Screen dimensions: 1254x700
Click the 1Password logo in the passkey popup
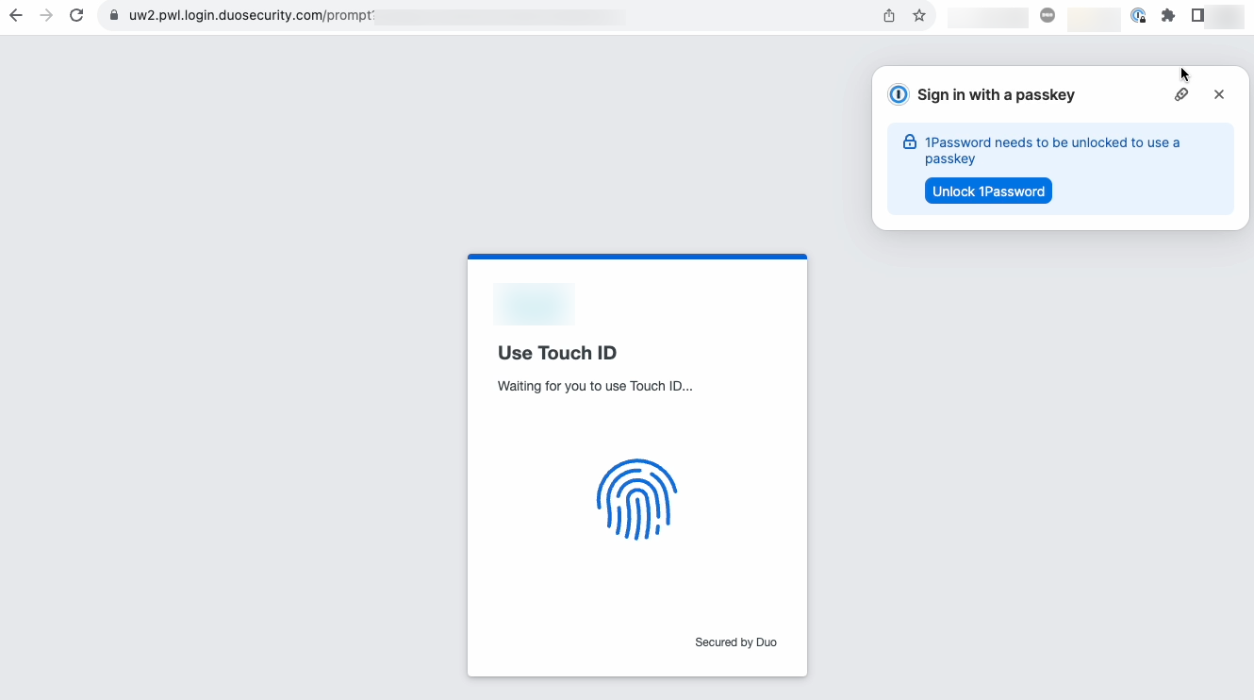pos(898,94)
